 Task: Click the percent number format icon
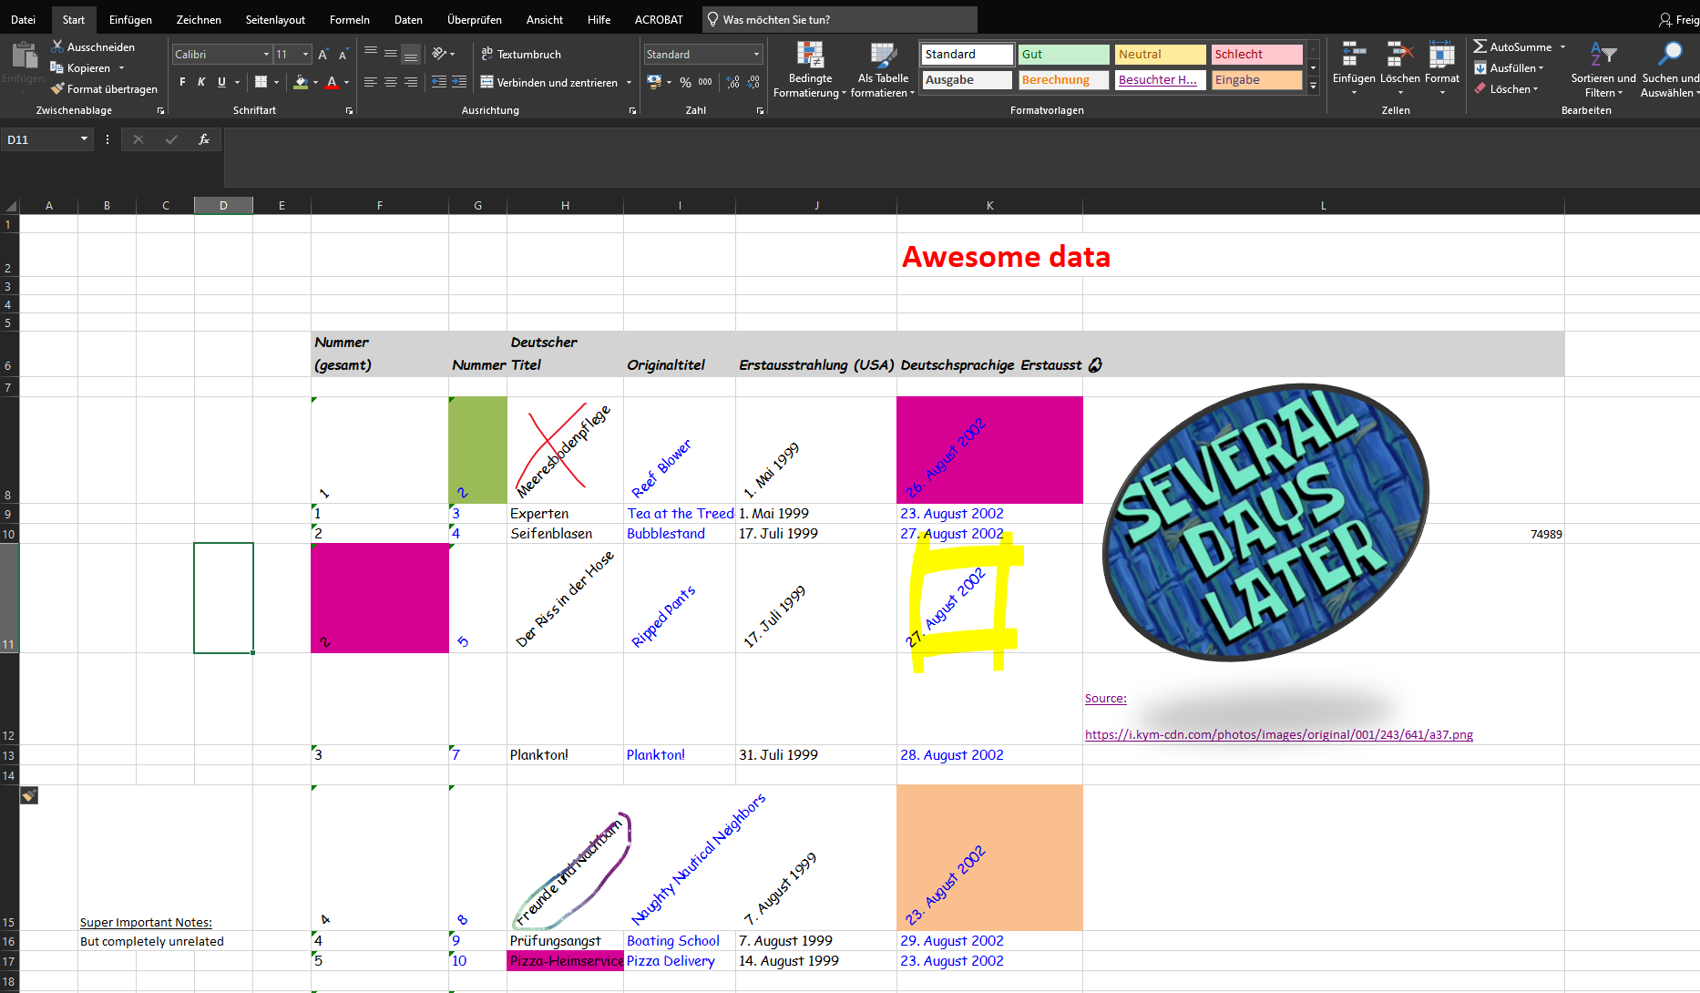(x=685, y=82)
